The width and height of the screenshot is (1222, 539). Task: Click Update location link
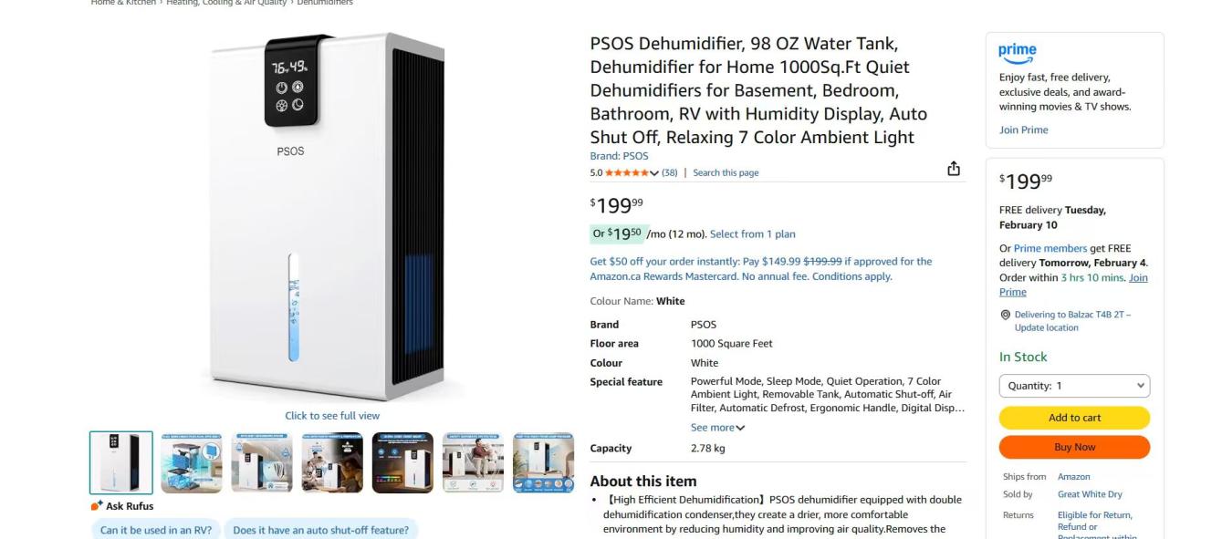pyautogui.click(x=1046, y=327)
